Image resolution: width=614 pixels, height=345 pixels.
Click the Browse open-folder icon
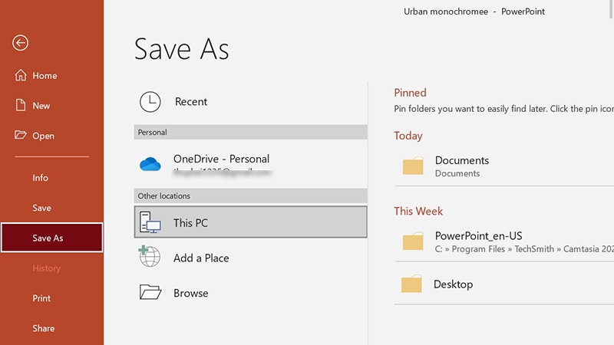click(150, 292)
